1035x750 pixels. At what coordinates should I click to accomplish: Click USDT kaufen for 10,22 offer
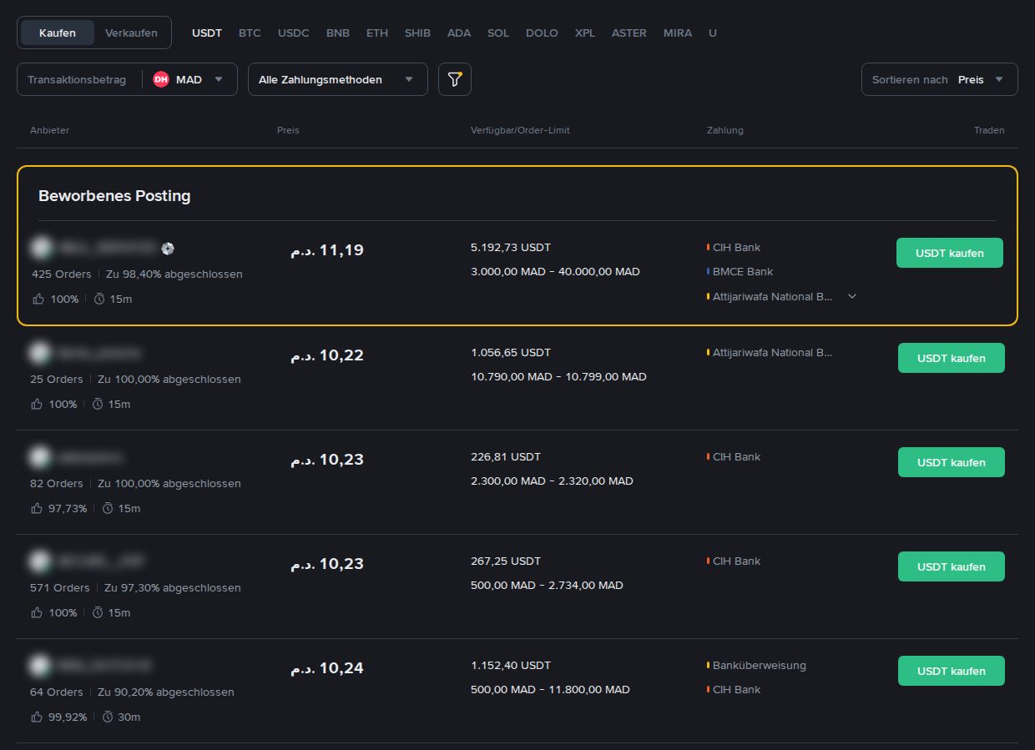[x=952, y=358]
